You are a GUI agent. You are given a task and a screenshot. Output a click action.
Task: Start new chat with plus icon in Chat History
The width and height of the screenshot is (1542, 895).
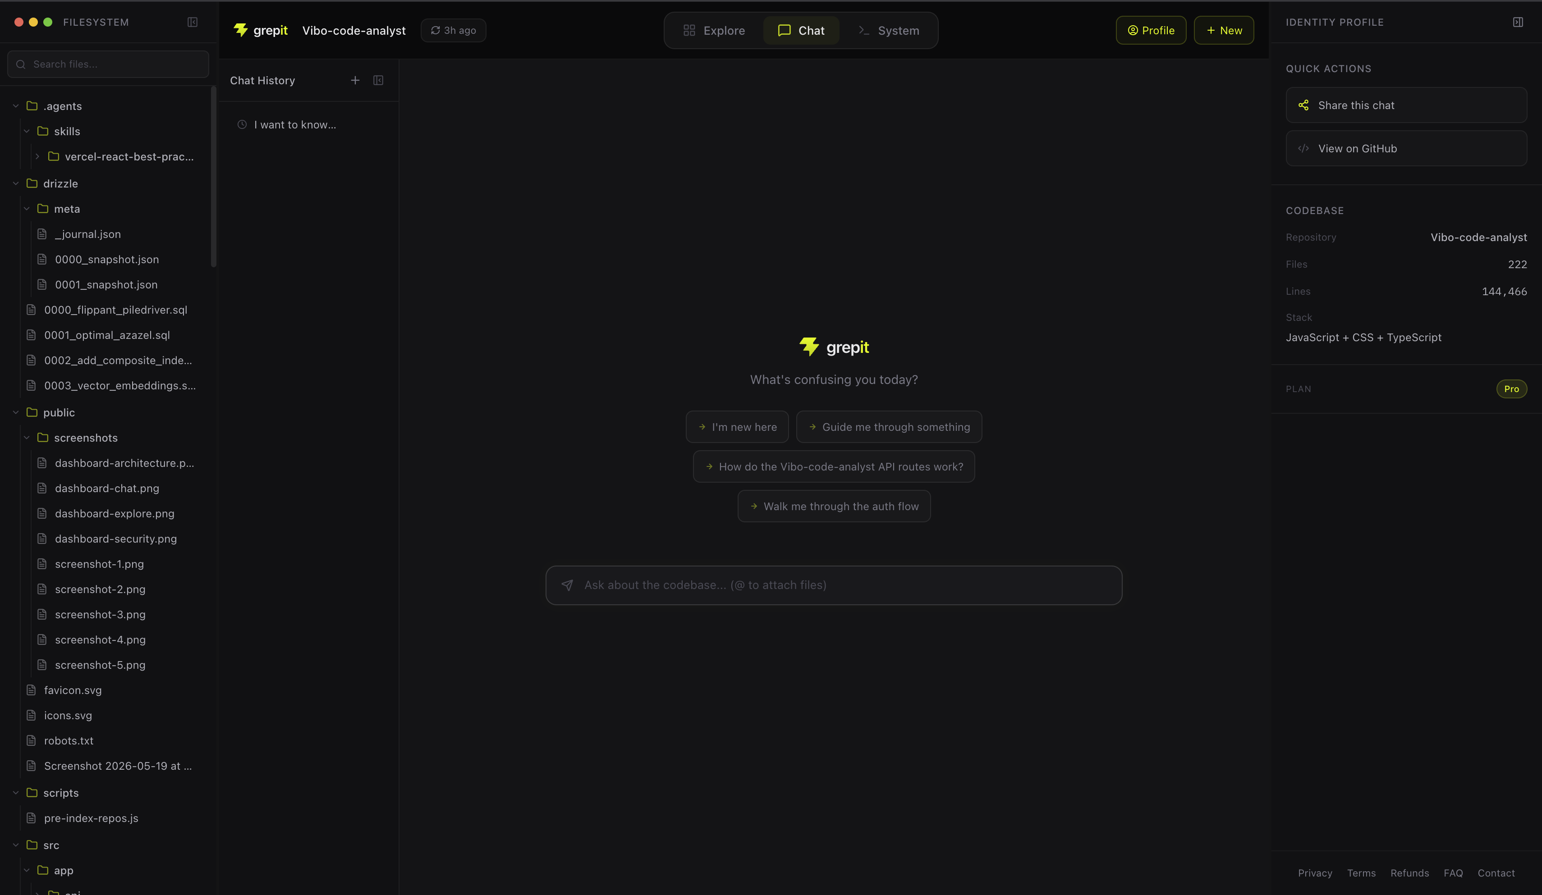(355, 80)
